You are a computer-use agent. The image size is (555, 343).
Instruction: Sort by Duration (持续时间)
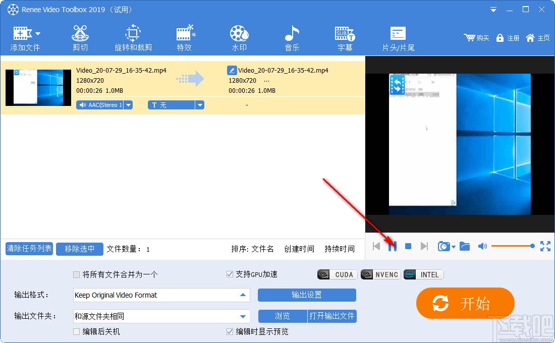340,249
